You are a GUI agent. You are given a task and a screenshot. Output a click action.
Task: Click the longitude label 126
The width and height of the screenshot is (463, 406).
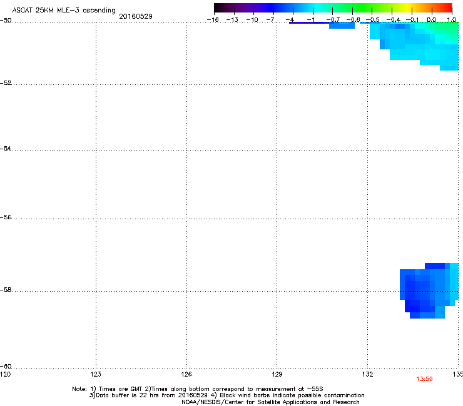pos(186,374)
